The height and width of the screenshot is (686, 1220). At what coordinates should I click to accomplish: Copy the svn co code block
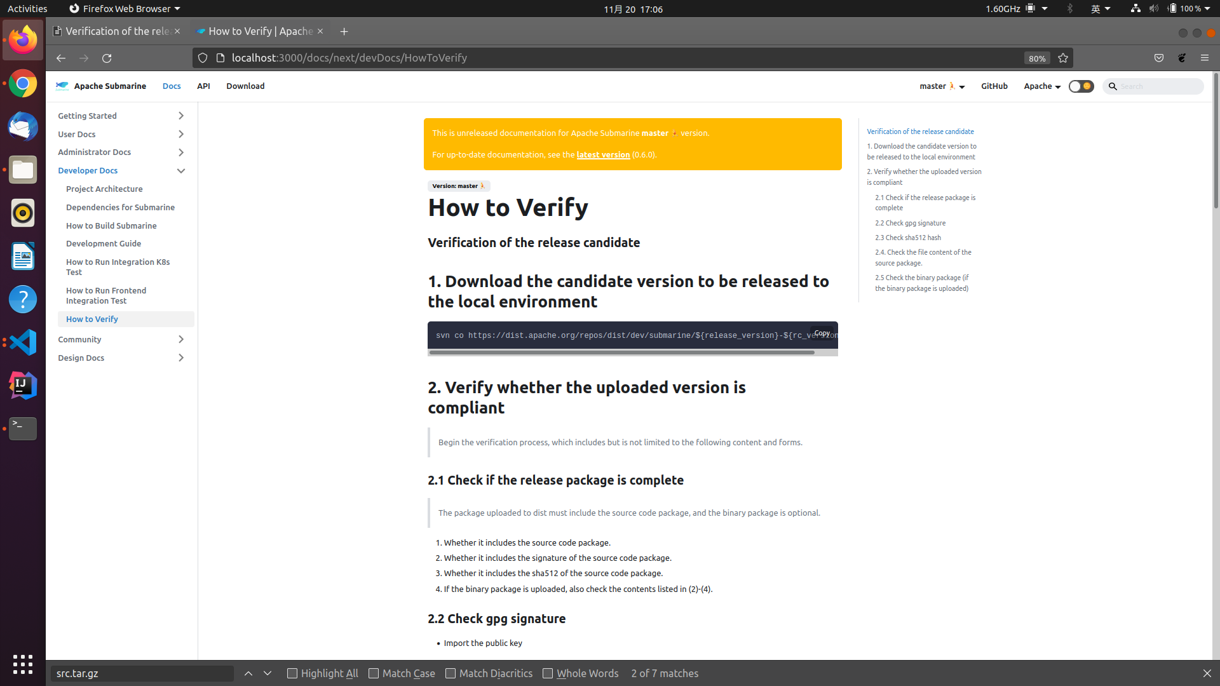822,333
